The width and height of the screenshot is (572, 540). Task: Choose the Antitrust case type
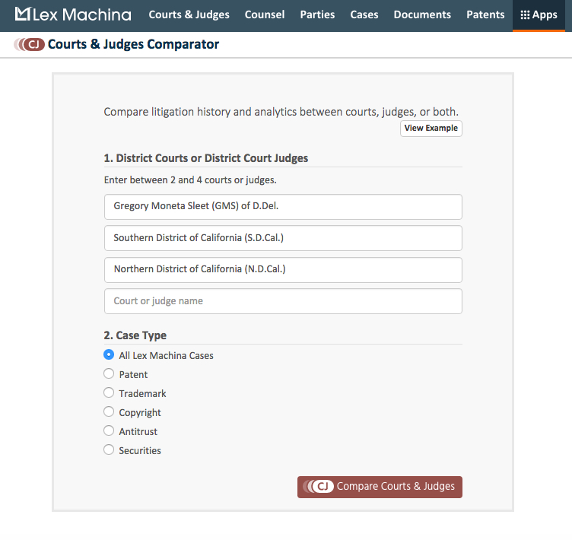109,431
